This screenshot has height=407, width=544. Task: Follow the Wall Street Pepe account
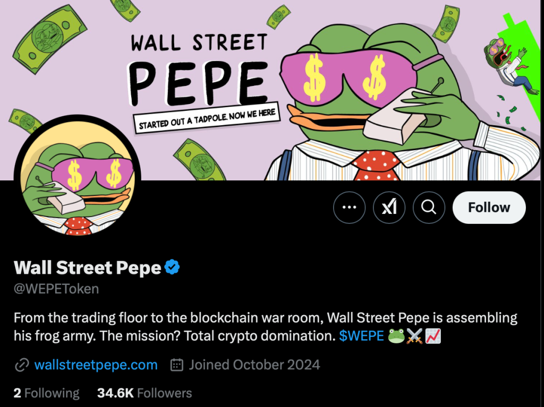[x=489, y=207]
